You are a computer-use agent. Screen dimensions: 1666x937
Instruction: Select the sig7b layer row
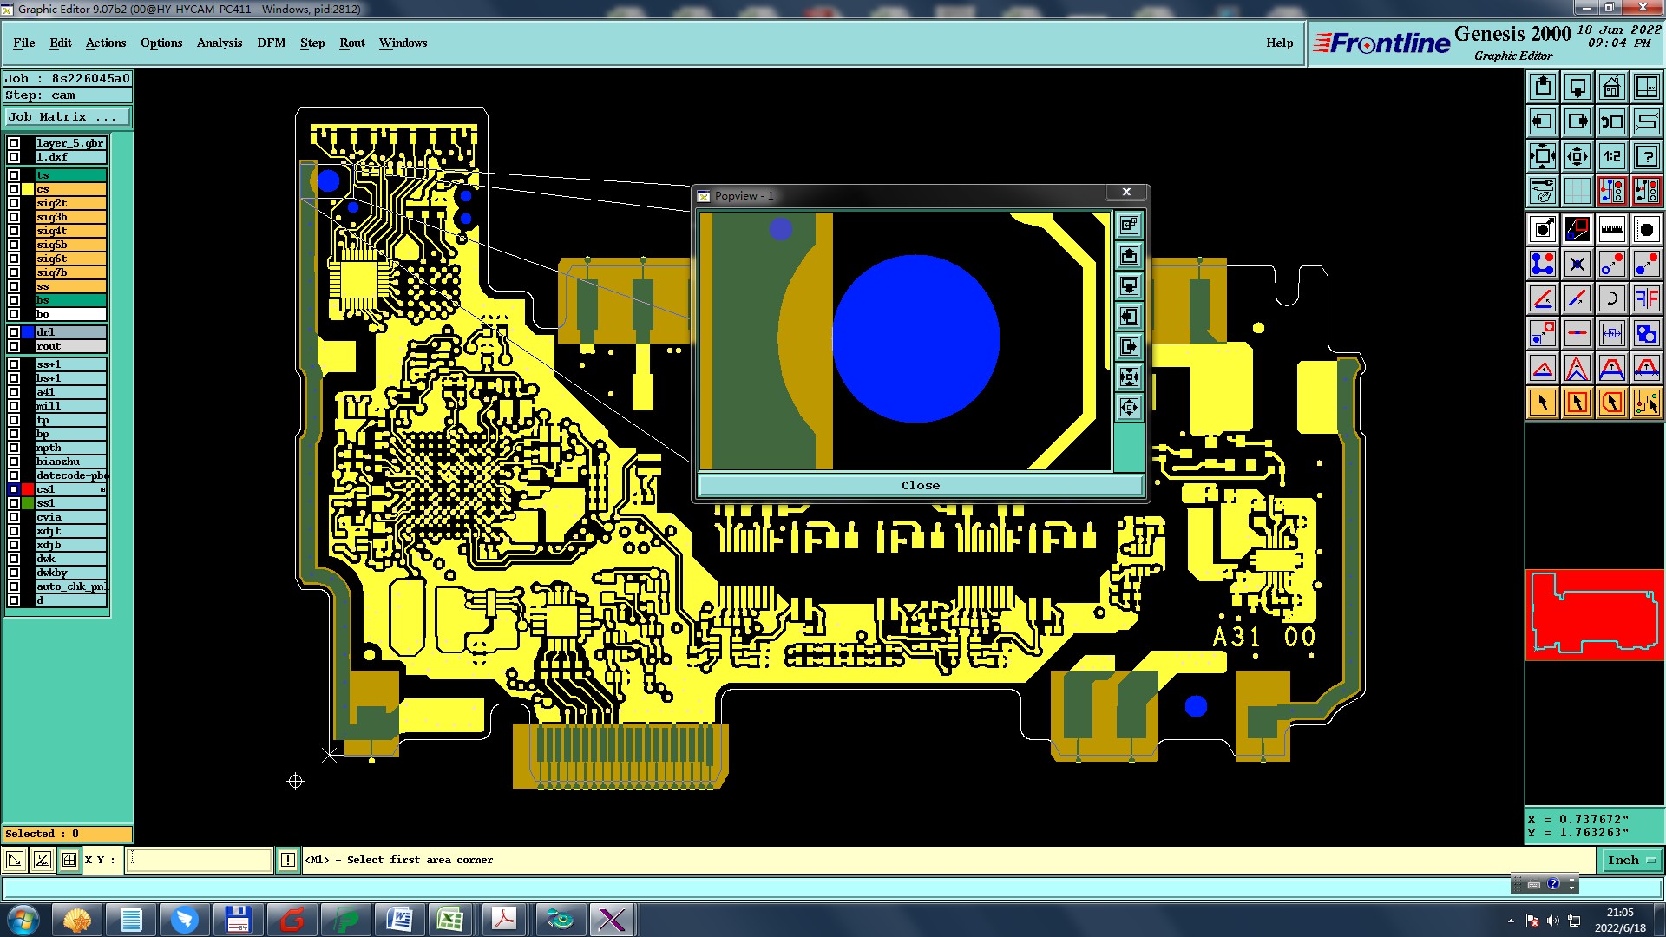point(70,272)
